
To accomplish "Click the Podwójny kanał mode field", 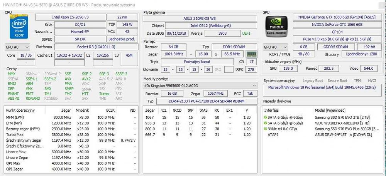I will (x=197, y=62).
